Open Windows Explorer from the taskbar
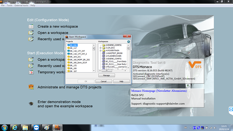The height and width of the screenshot is (131, 233). click(x=25, y=128)
